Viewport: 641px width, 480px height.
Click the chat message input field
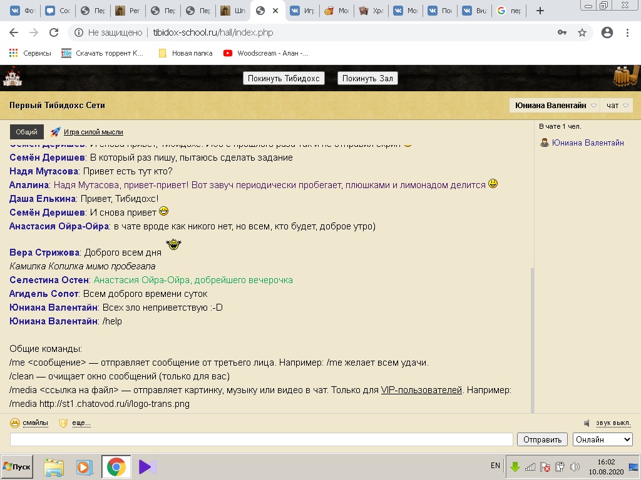click(261, 439)
